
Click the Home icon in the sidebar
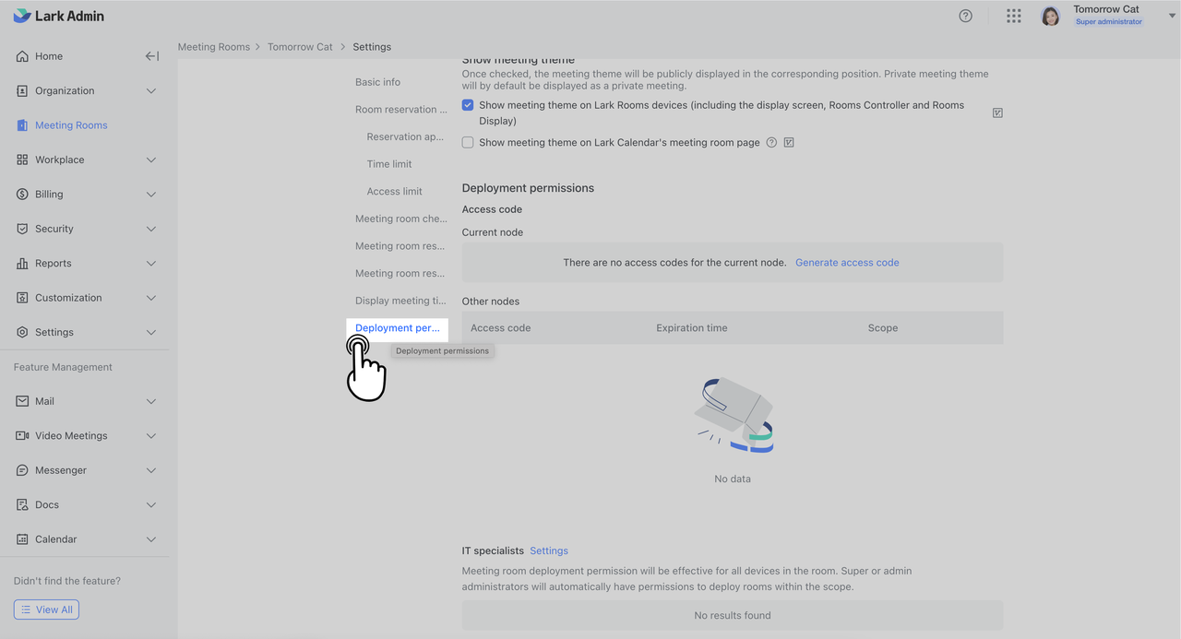click(x=22, y=56)
